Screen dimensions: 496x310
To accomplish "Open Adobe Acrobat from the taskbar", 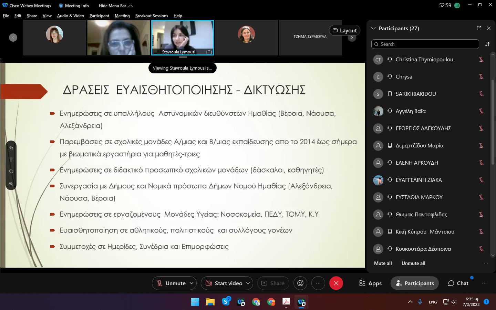I will click(286, 302).
